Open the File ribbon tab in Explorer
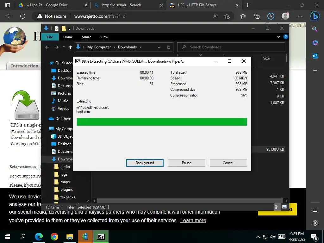 click(50, 37)
